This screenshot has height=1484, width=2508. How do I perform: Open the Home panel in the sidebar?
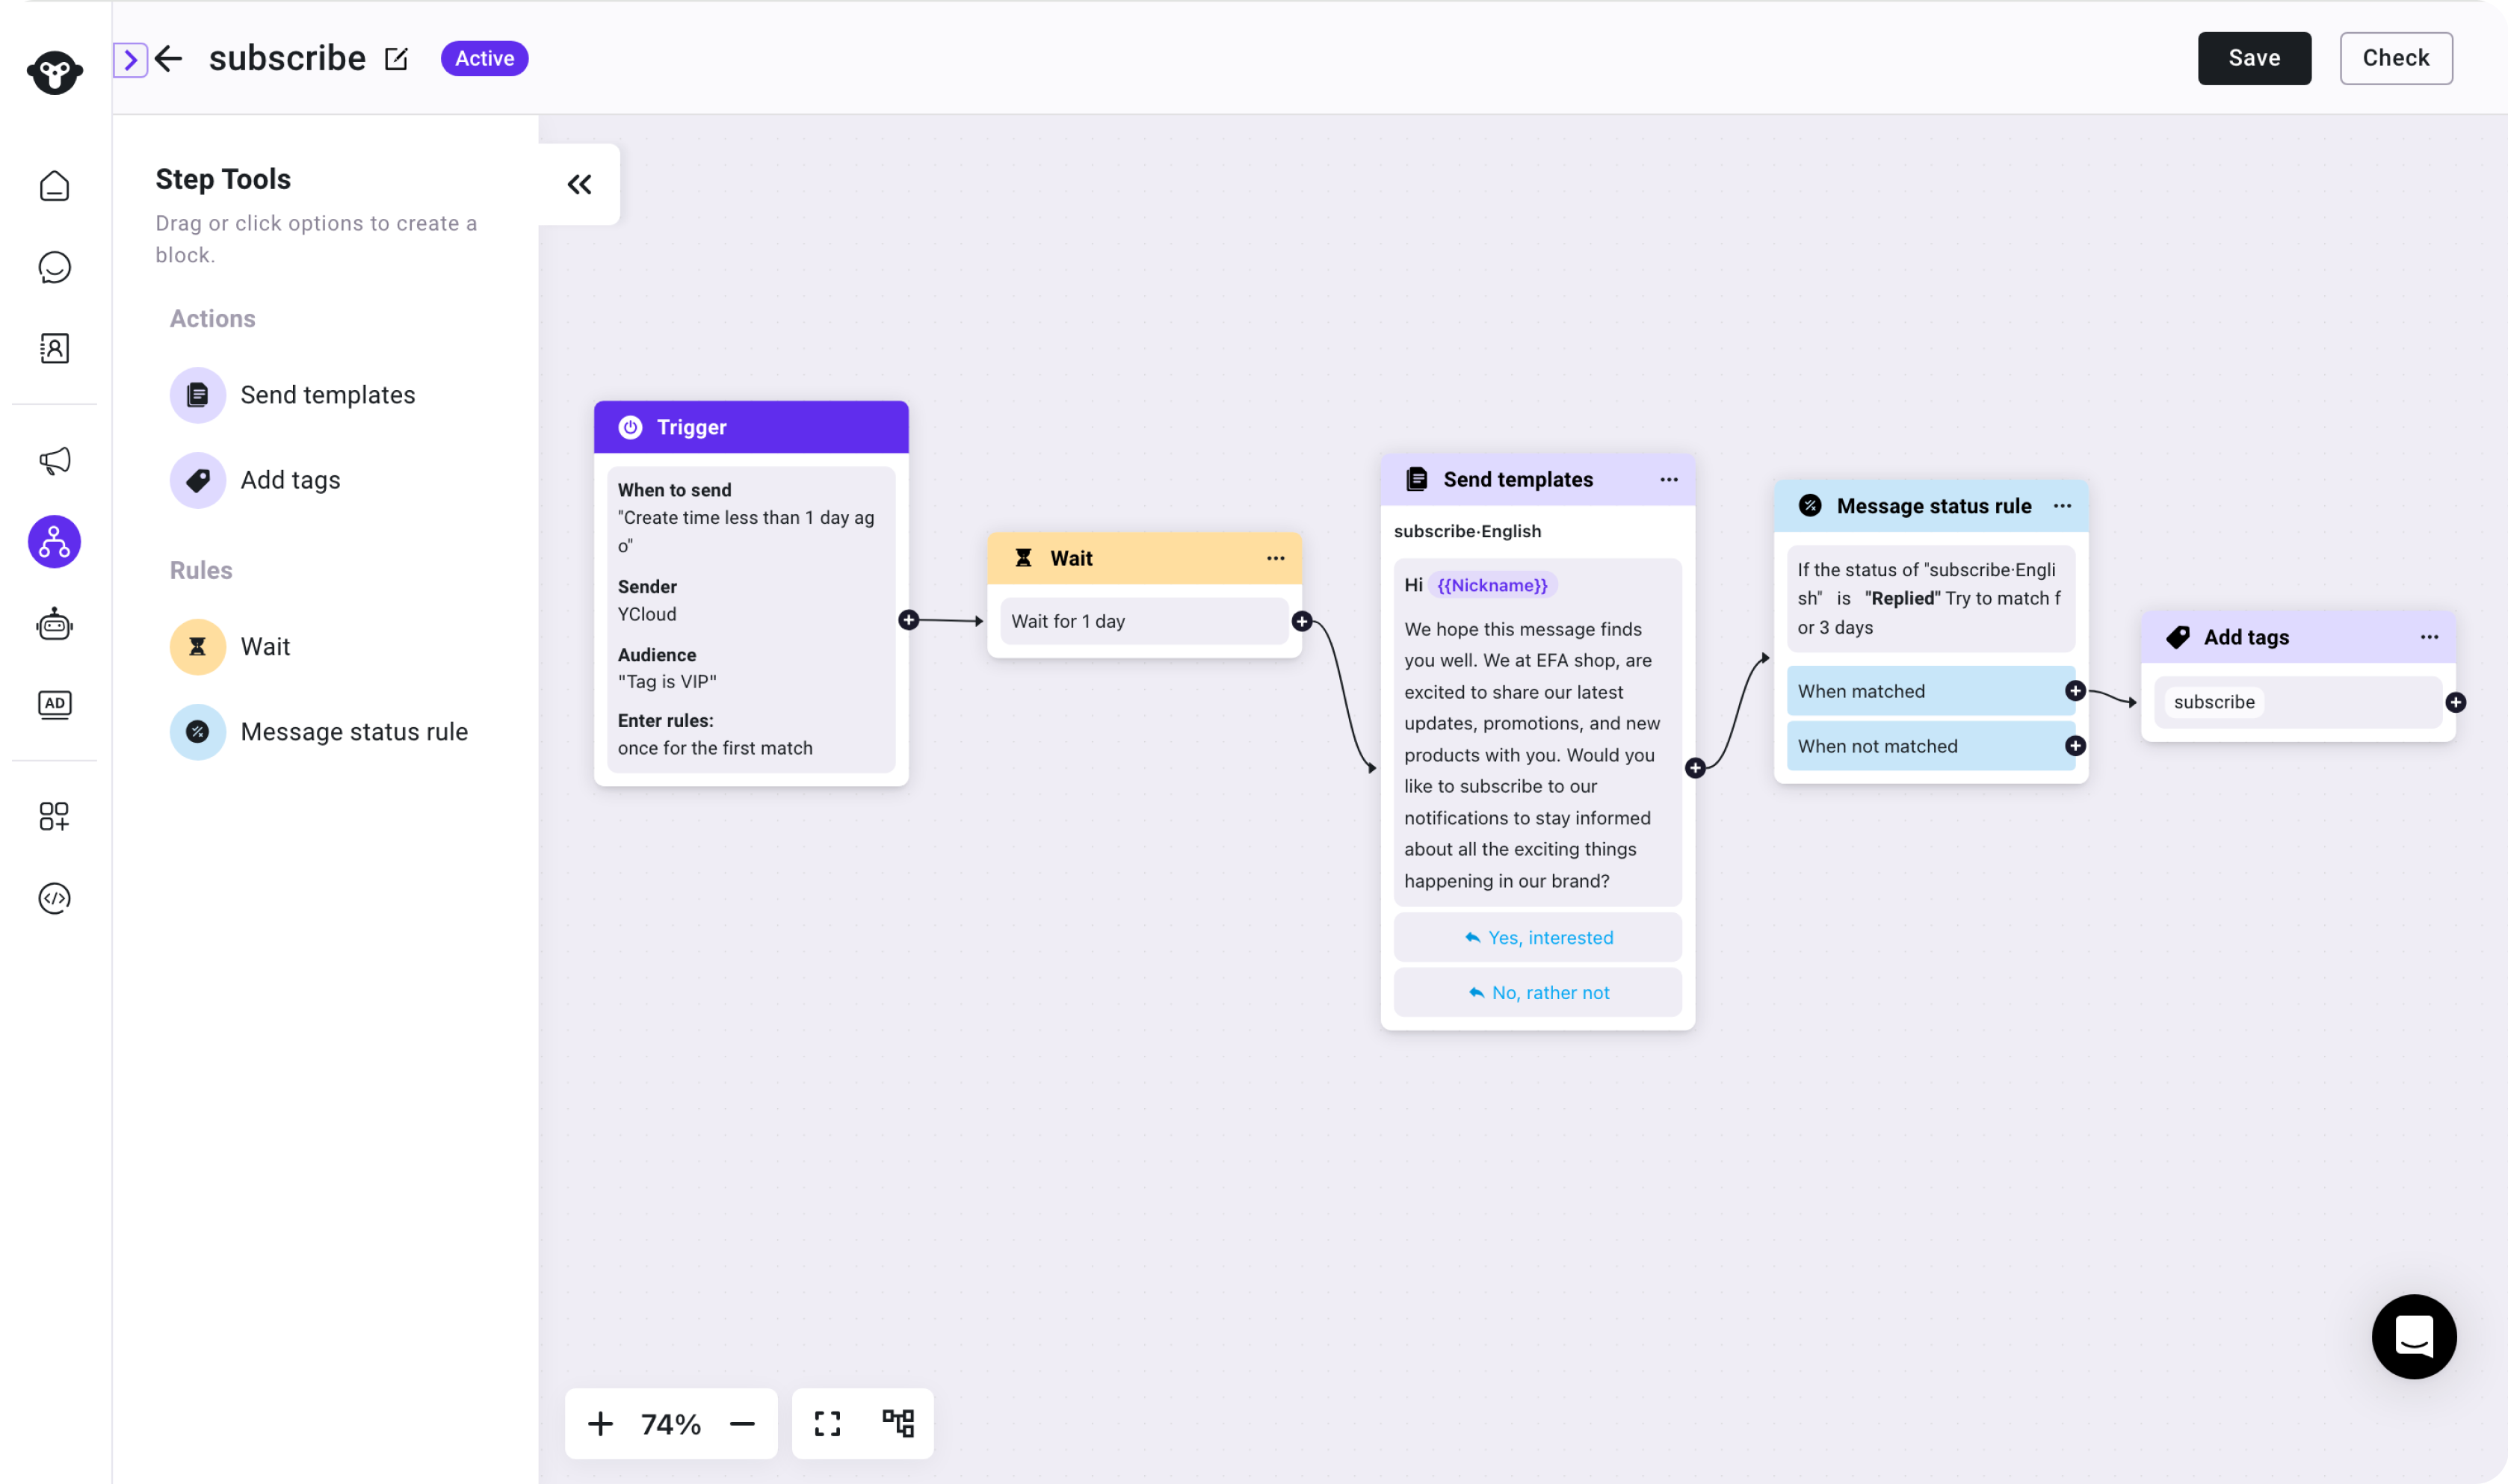[x=54, y=186]
